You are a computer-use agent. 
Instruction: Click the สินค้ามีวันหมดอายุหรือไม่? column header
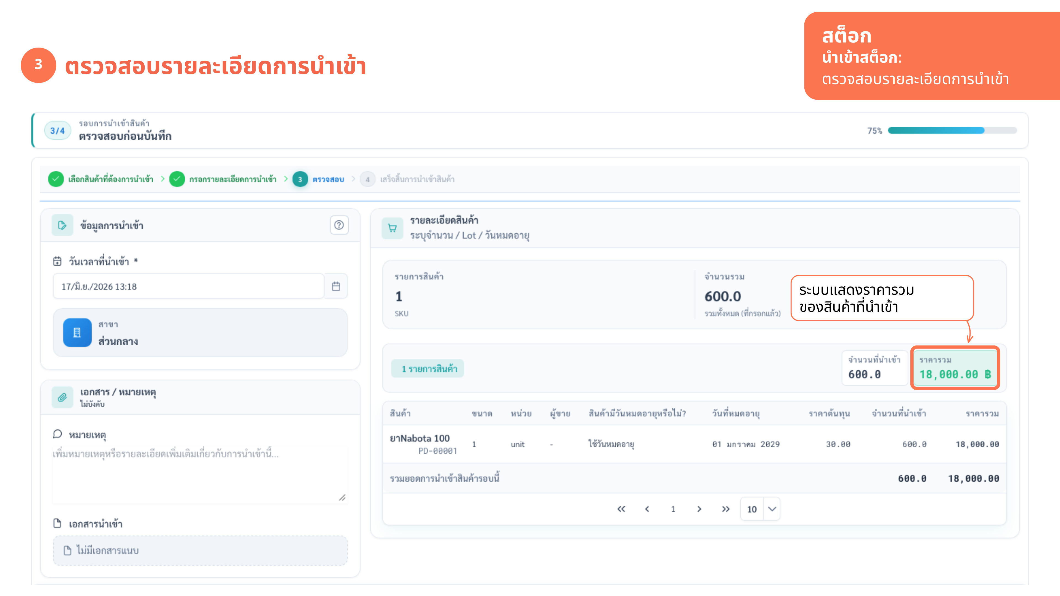click(x=637, y=413)
